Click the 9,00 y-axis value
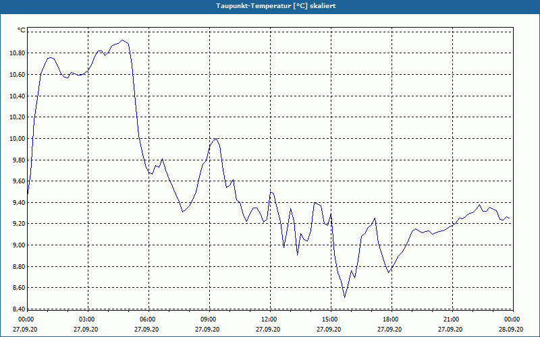 [18, 245]
